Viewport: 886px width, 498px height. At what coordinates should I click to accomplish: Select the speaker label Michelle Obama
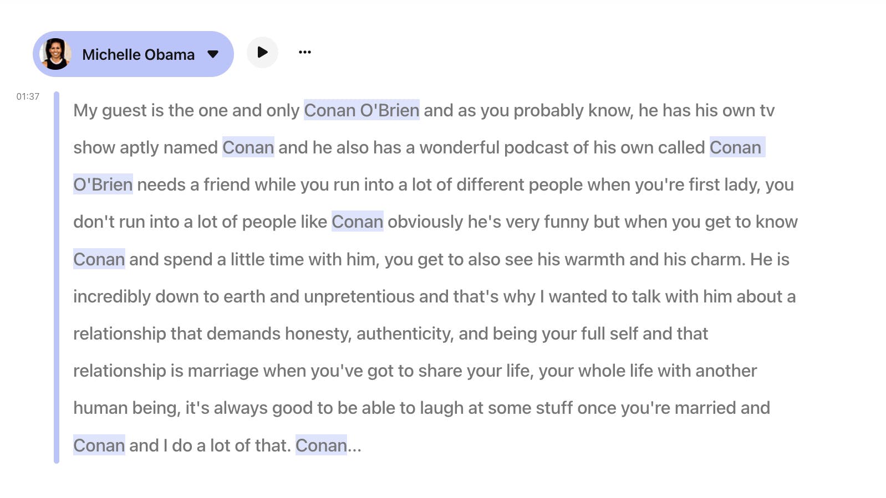139,54
